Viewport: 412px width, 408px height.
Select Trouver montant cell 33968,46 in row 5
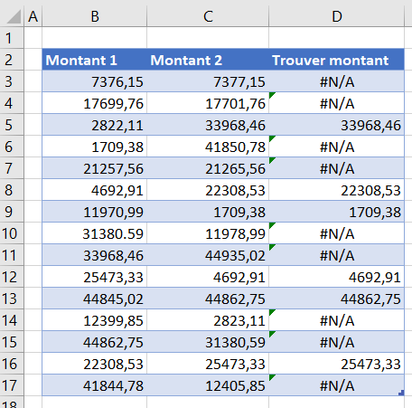coord(337,125)
